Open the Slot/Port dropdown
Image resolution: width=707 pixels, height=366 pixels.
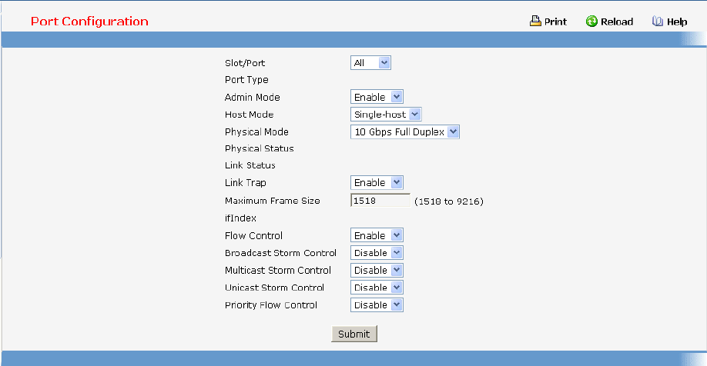coord(370,63)
